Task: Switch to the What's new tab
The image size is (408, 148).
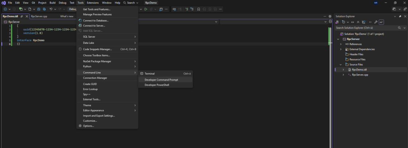Action: pos(67,16)
